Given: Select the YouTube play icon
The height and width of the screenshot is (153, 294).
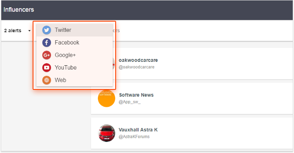Looking at the screenshot, I should (47, 67).
